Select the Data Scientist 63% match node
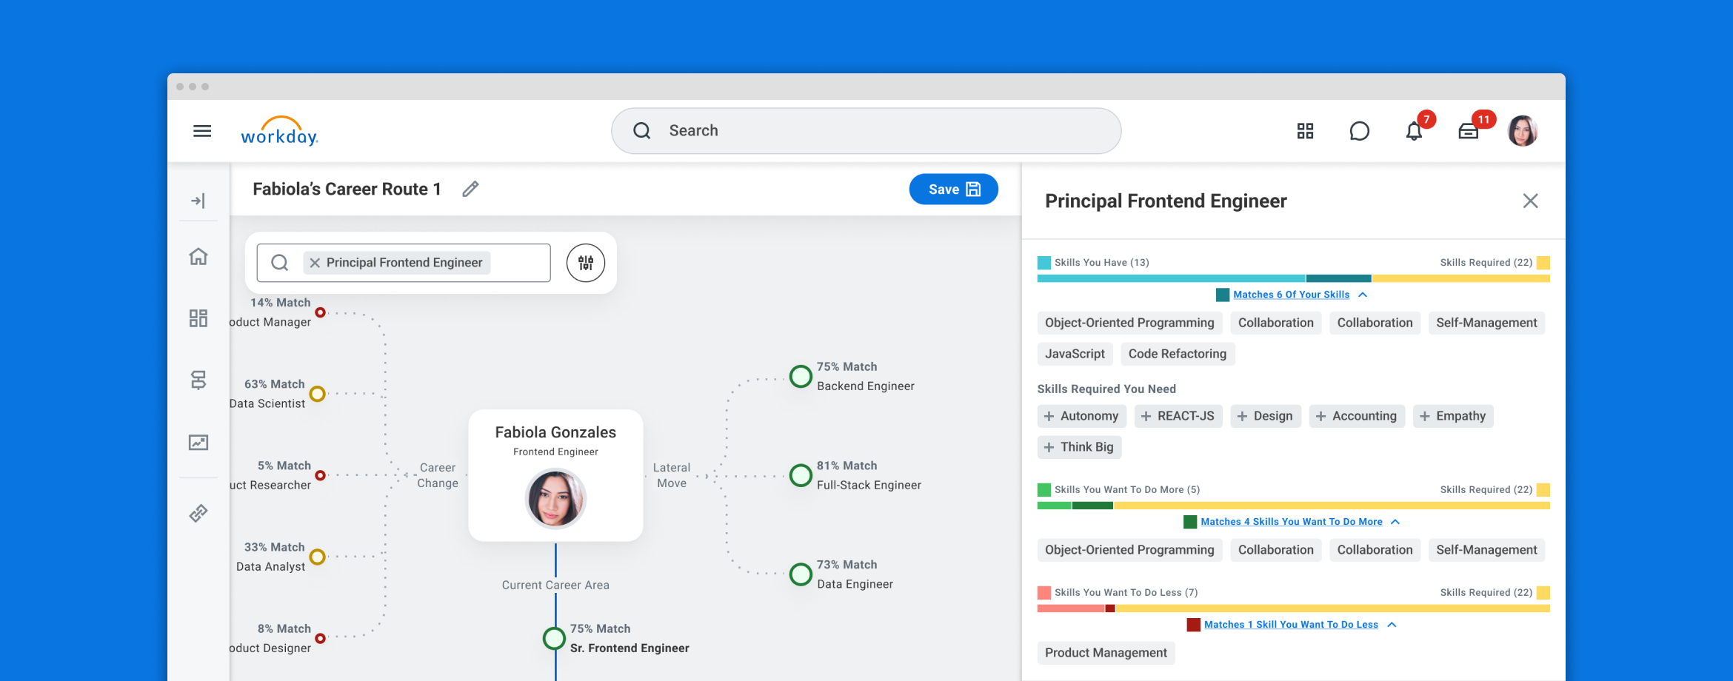 tap(317, 394)
